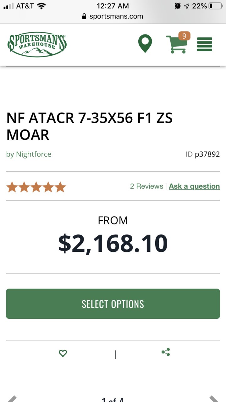Tap the lock icon beside sportsmans.com
226x402 pixels.
[84, 16]
